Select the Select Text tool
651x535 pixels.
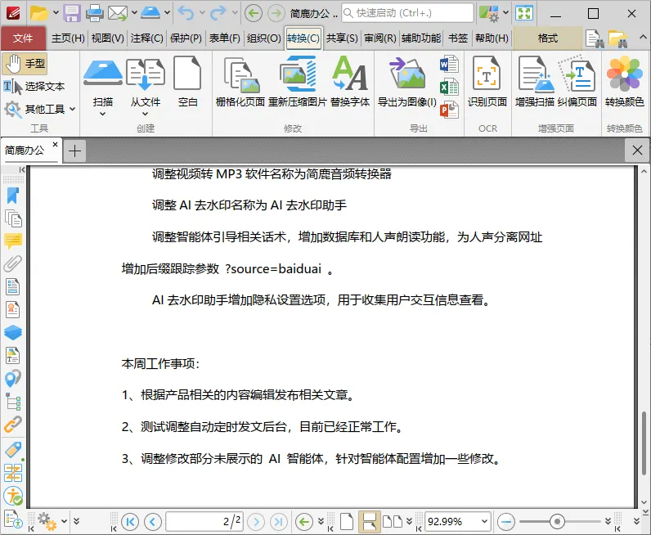pos(34,87)
